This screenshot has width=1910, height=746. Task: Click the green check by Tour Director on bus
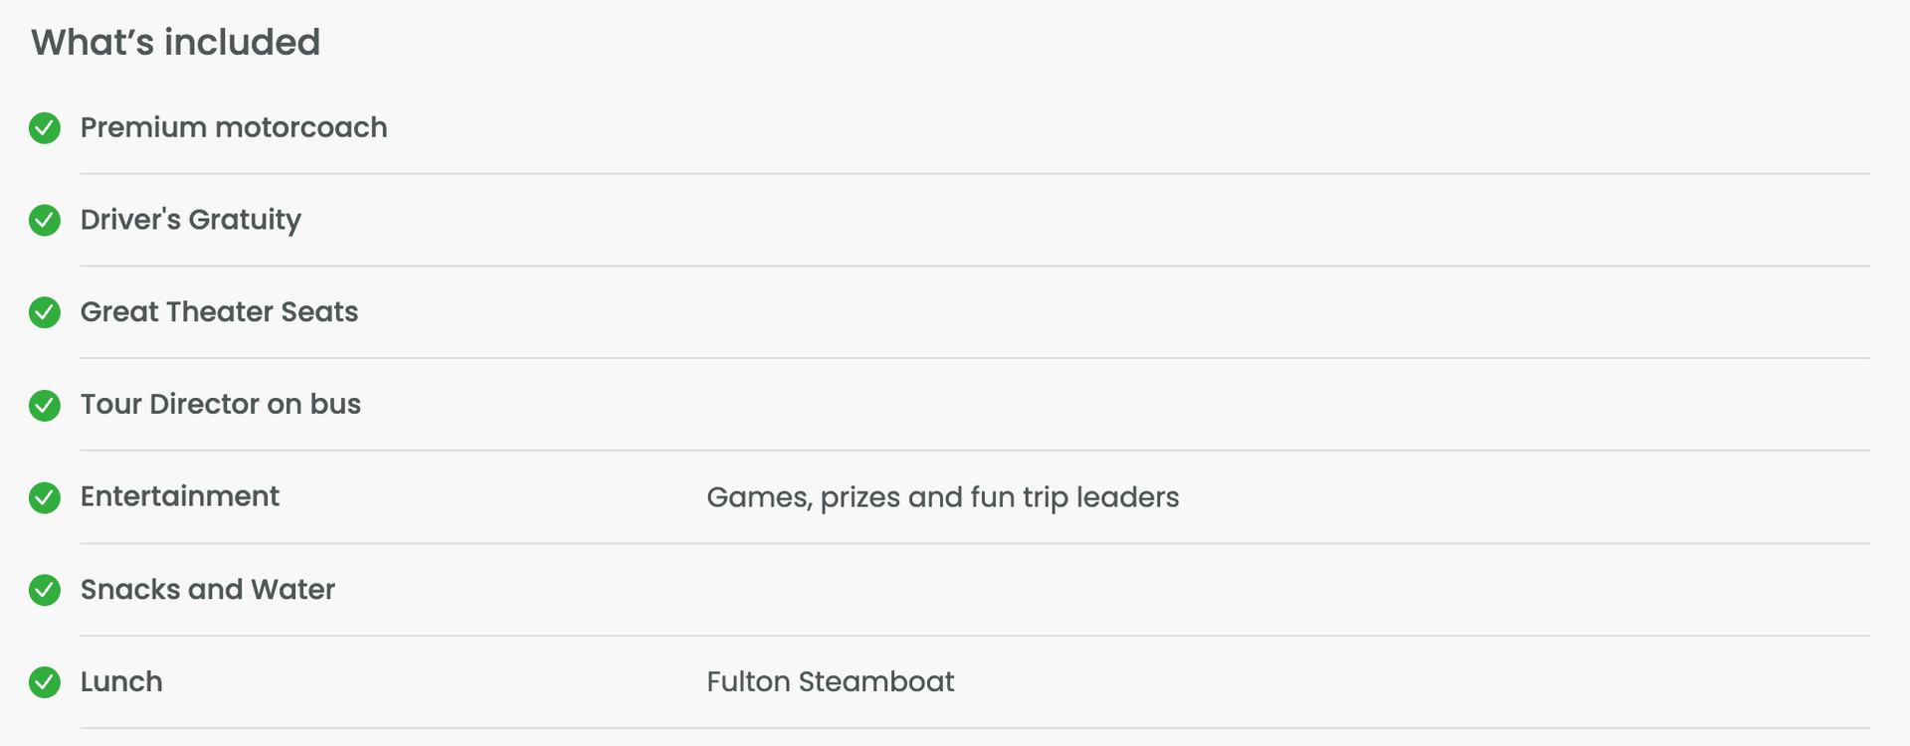(45, 405)
